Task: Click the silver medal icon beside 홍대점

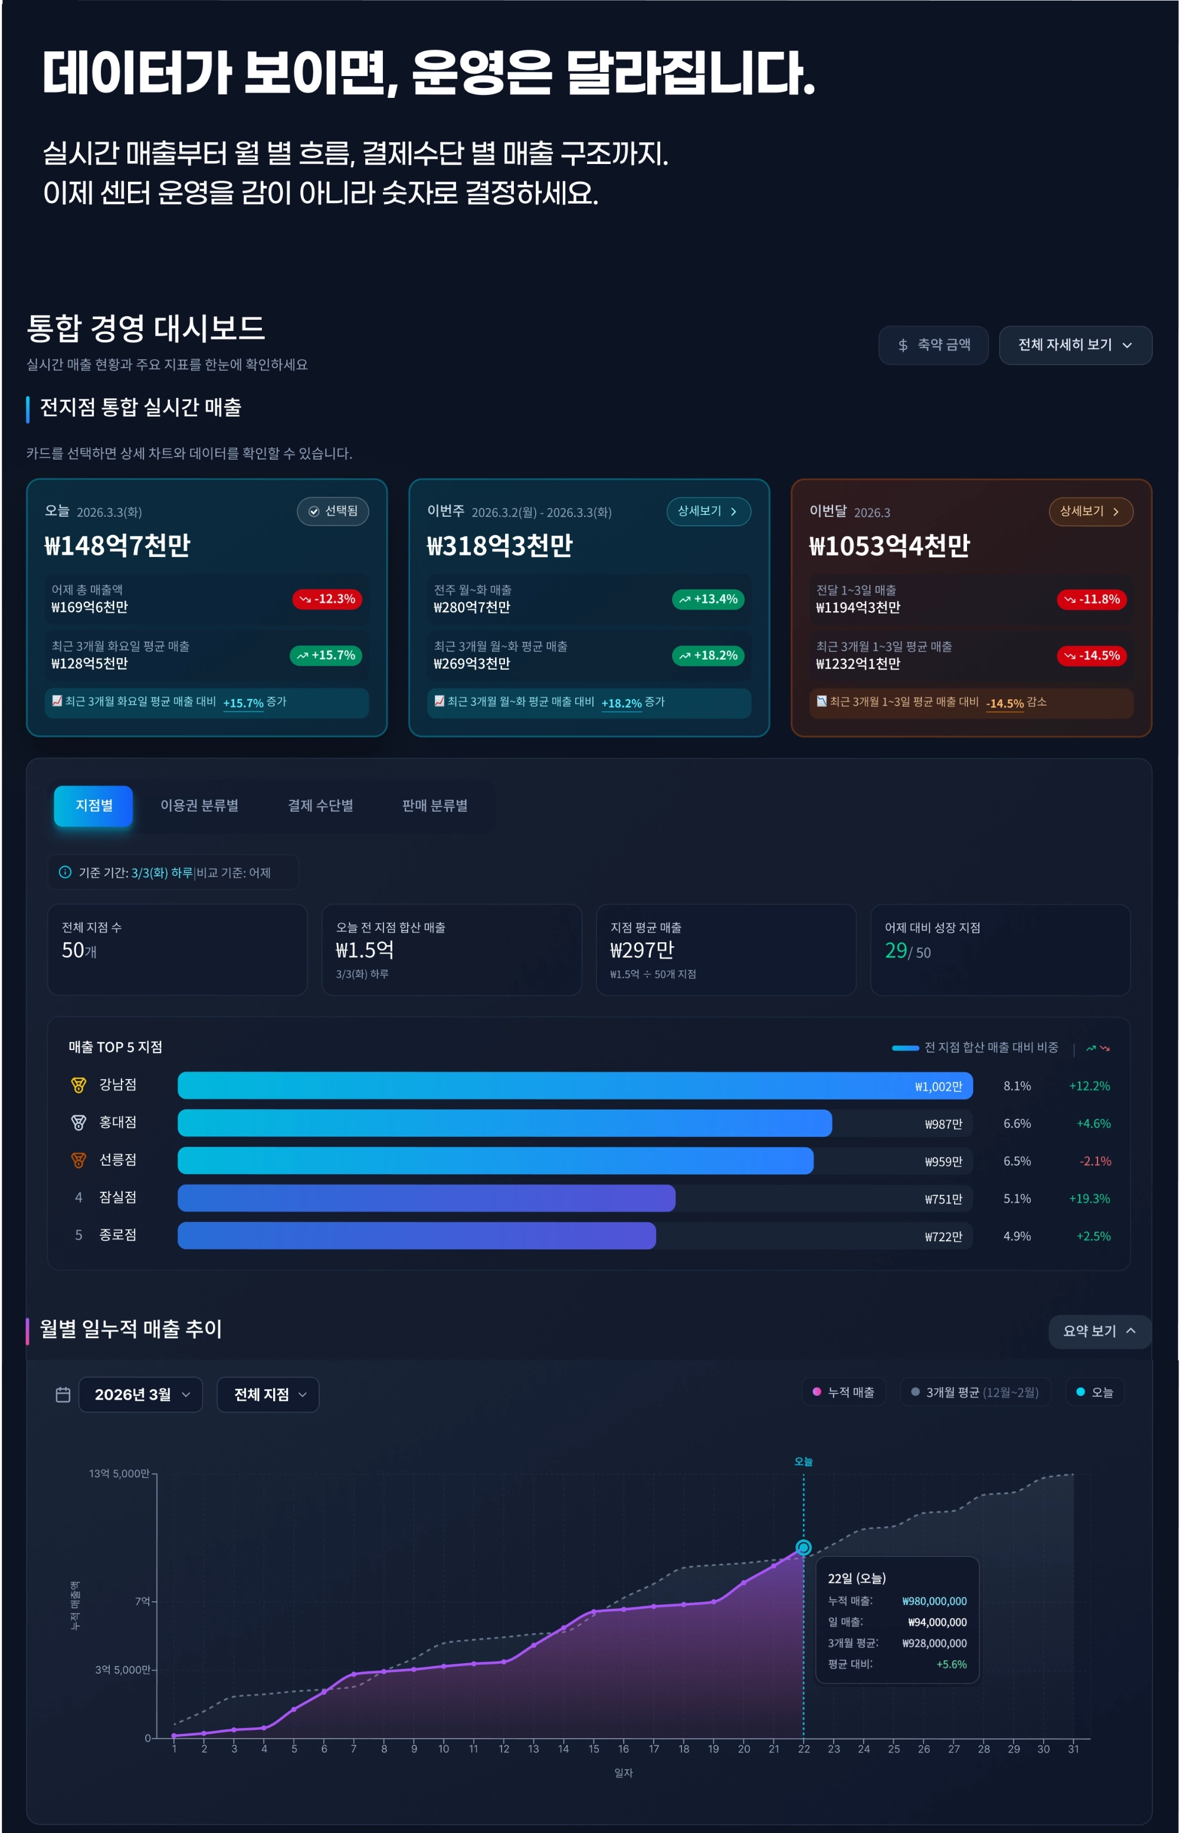Action: coord(78,1123)
